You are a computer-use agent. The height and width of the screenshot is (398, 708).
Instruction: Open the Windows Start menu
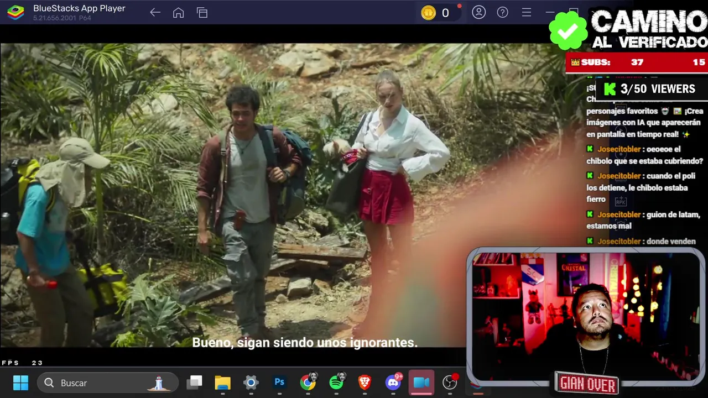(20, 383)
